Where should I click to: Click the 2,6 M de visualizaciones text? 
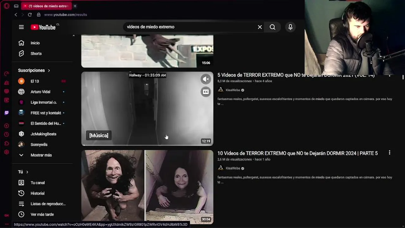234,159
